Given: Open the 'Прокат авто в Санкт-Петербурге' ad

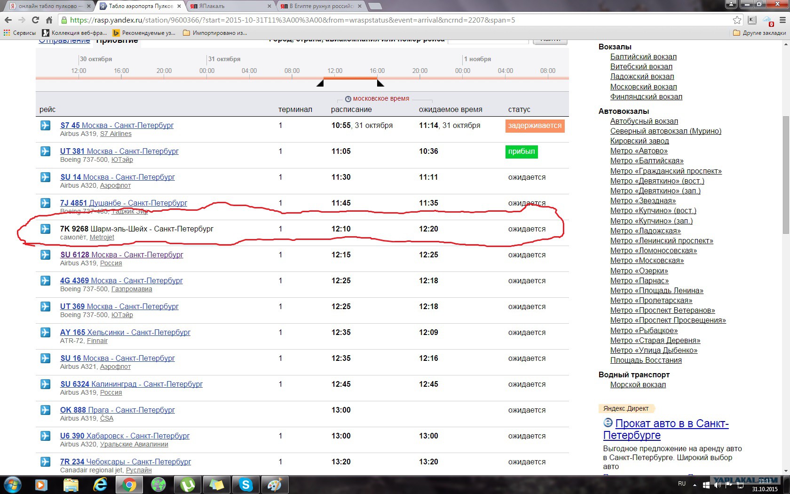Looking at the screenshot, I should [666, 430].
